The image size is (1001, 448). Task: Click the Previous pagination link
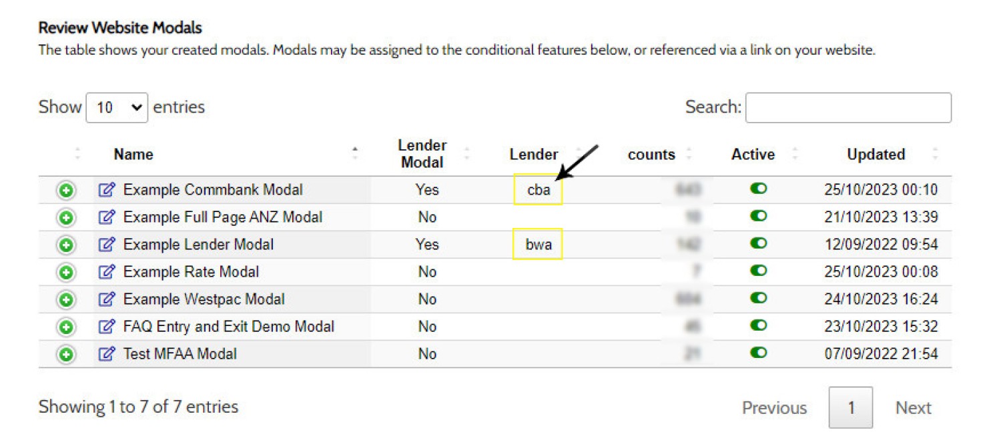click(774, 408)
